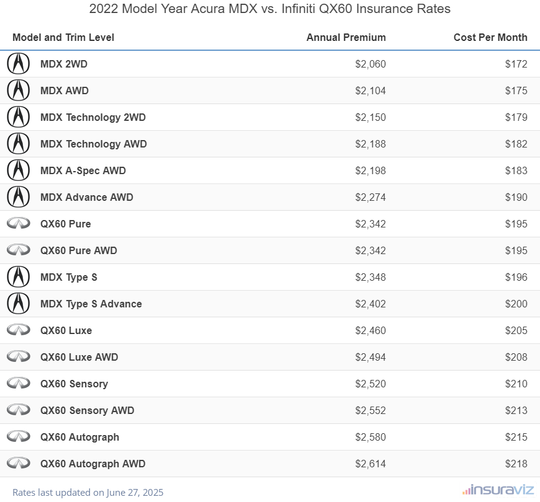The width and height of the screenshot is (540, 502).
Task: Click the $183 monthly cost value
Action: point(516,170)
